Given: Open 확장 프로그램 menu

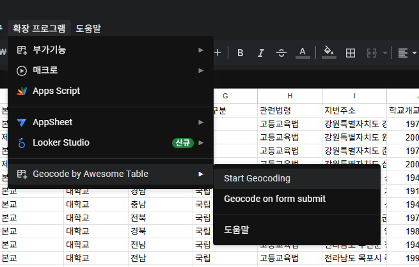Looking at the screenshot, I should point(39,28).
